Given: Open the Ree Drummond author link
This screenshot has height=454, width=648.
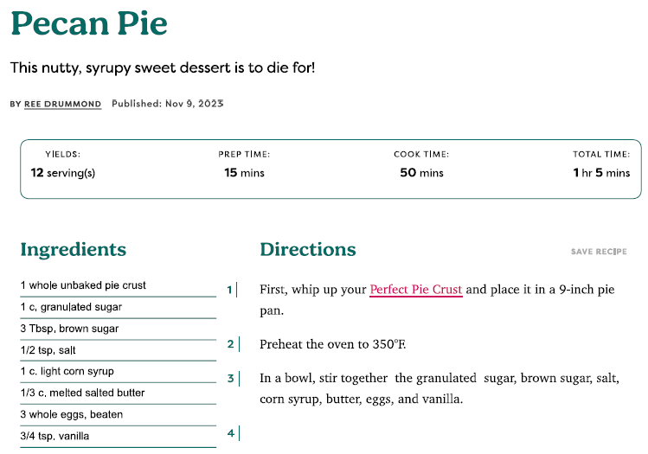Looking at the screenshot, I should (x=62, y=104).
